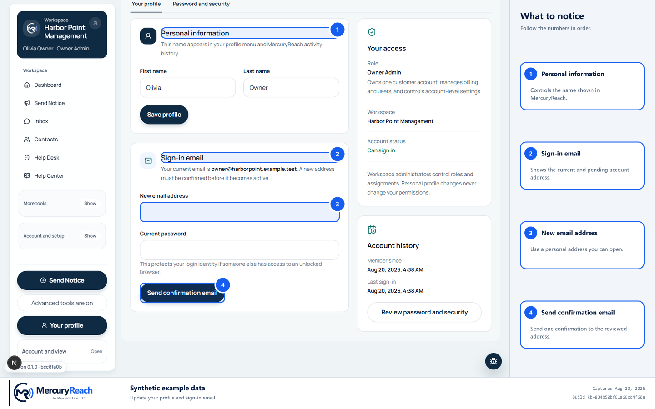This screenshot has width=655, height=409.
Task: Open the workspace arrow icon in sidebar header
Action: coord(95,23)
